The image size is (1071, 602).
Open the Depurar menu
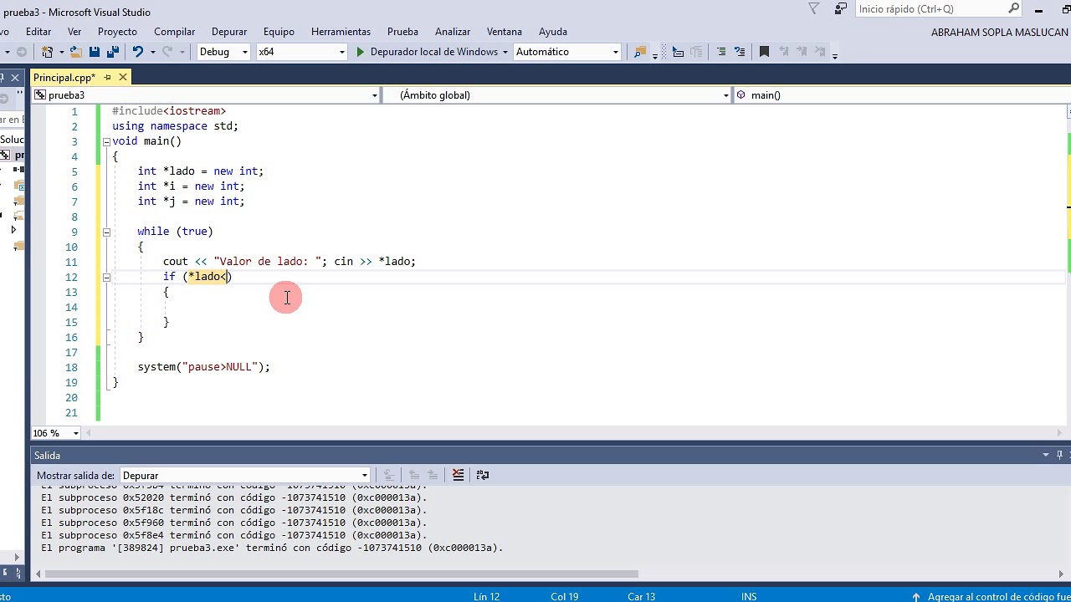tap(229, 32)
